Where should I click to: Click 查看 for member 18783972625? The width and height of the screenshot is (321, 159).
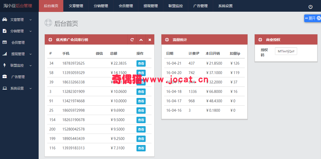tap(141, 63)
